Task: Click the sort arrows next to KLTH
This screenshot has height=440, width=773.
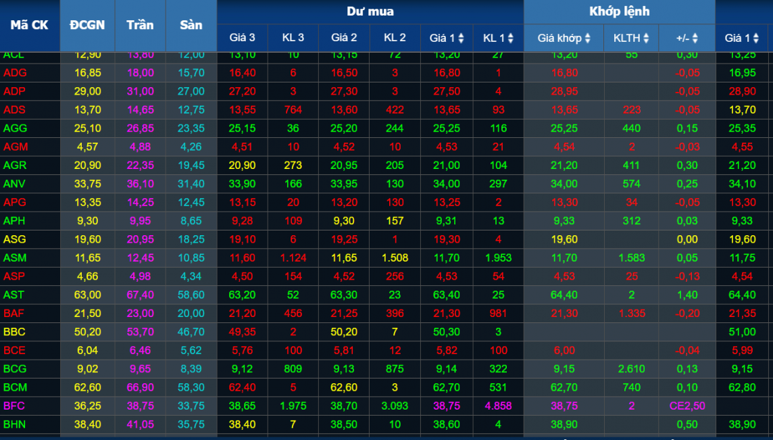Action: point(646,39)
